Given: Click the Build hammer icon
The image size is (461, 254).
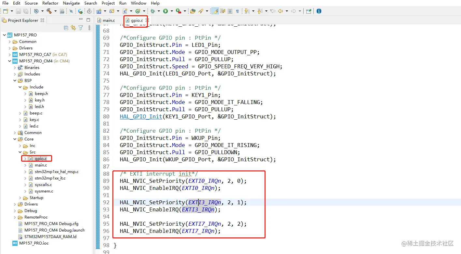Looking at the screenshot, I should coord(49,11).
